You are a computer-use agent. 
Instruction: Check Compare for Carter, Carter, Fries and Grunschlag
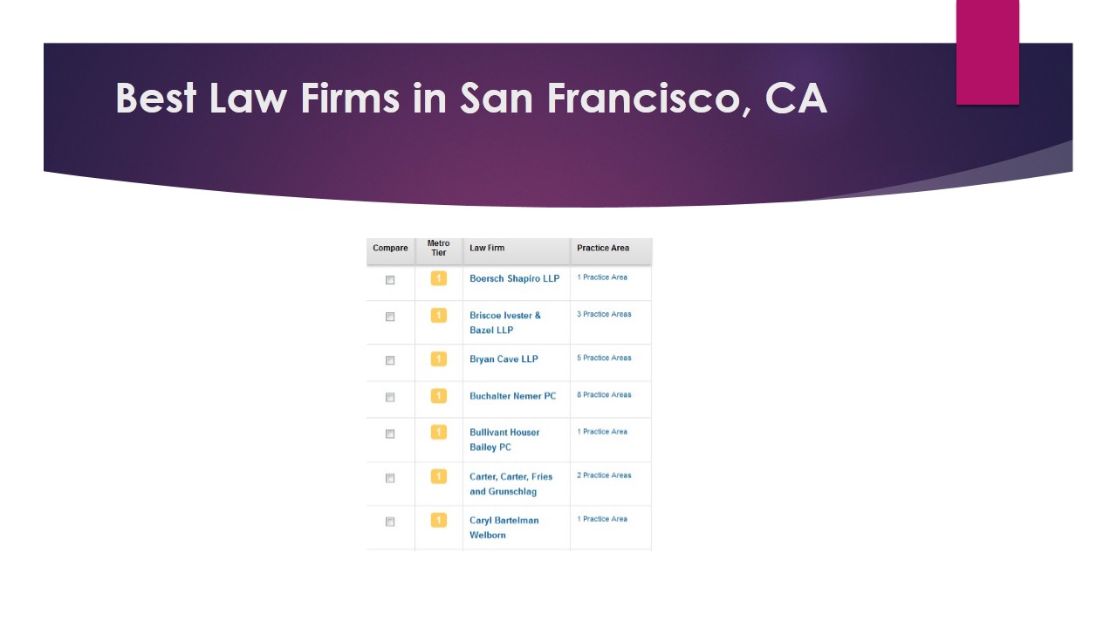click(x=390, y=478)
